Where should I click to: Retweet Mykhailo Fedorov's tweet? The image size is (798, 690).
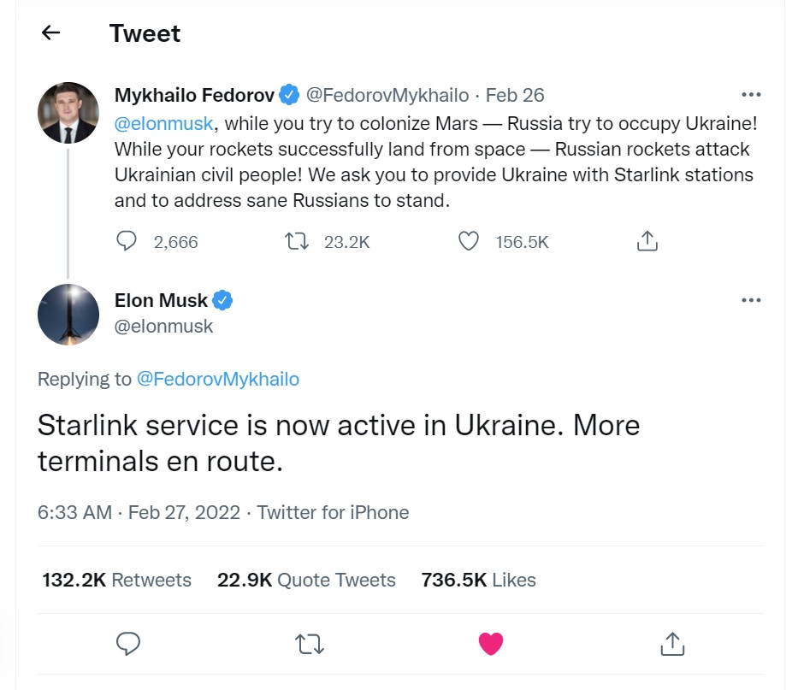(x=296, y=242)
